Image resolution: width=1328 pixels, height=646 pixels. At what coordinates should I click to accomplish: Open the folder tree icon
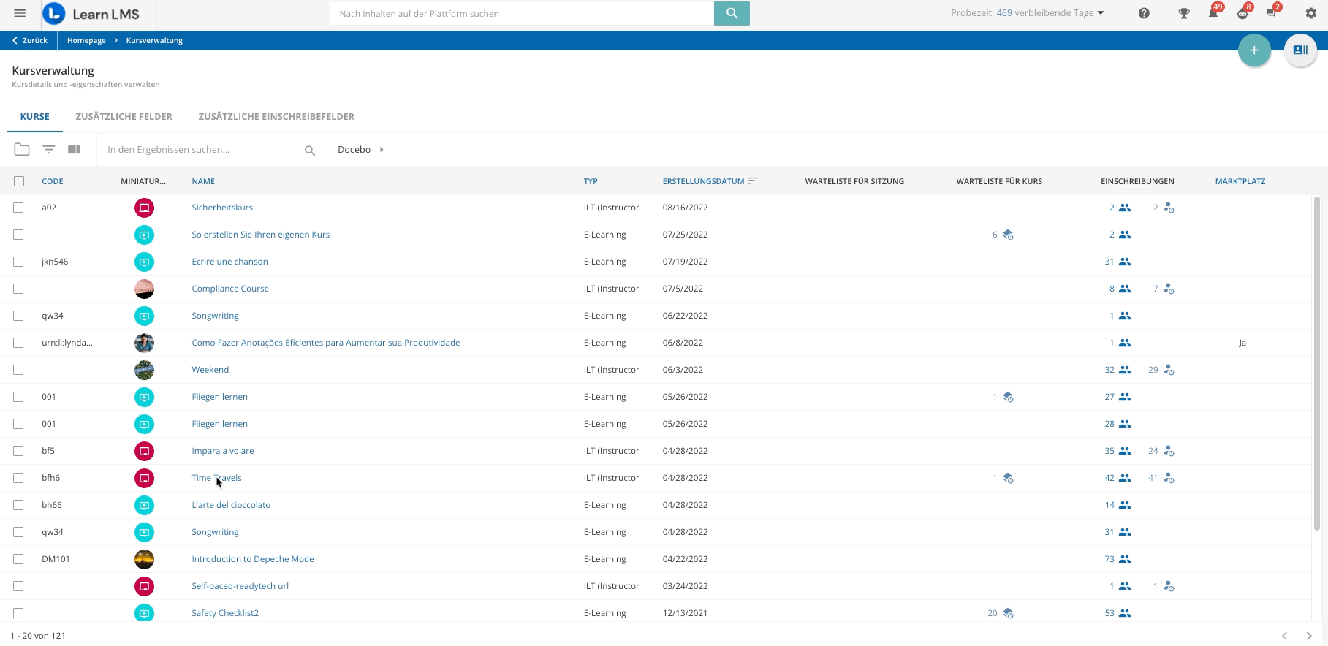point(22,149)
